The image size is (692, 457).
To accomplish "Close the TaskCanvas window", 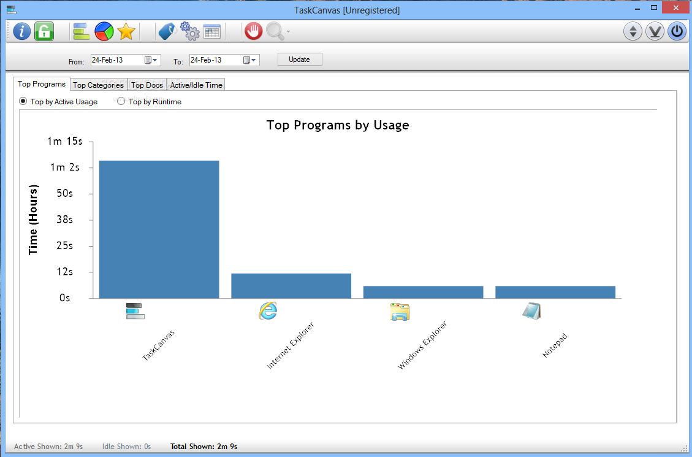I will [675, 7].
